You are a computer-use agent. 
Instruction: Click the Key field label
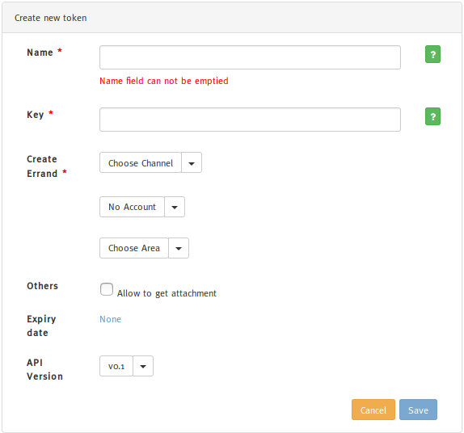(36, 115)
